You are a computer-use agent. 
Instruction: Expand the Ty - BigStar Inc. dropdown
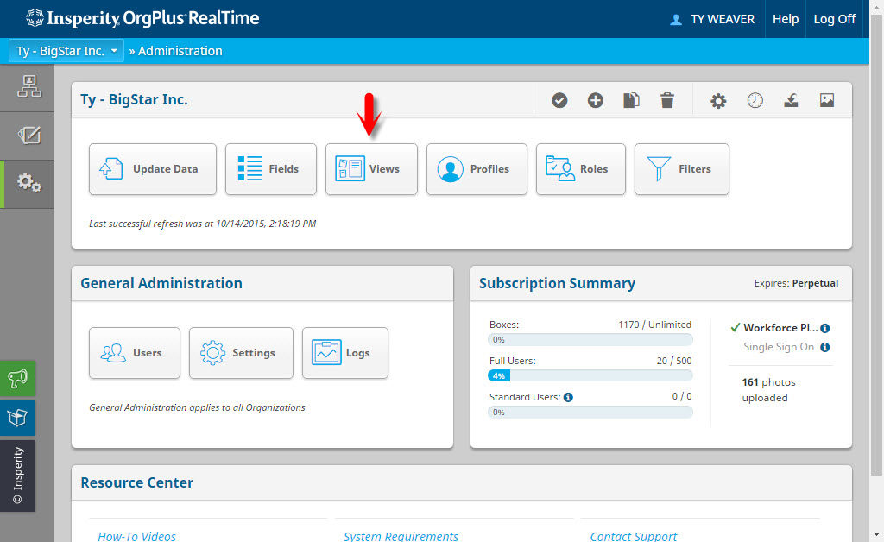66,51
